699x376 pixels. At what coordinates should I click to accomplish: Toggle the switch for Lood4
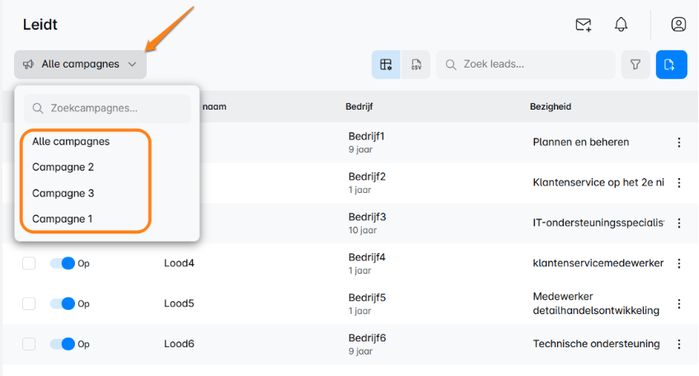[x=63, y=264]
